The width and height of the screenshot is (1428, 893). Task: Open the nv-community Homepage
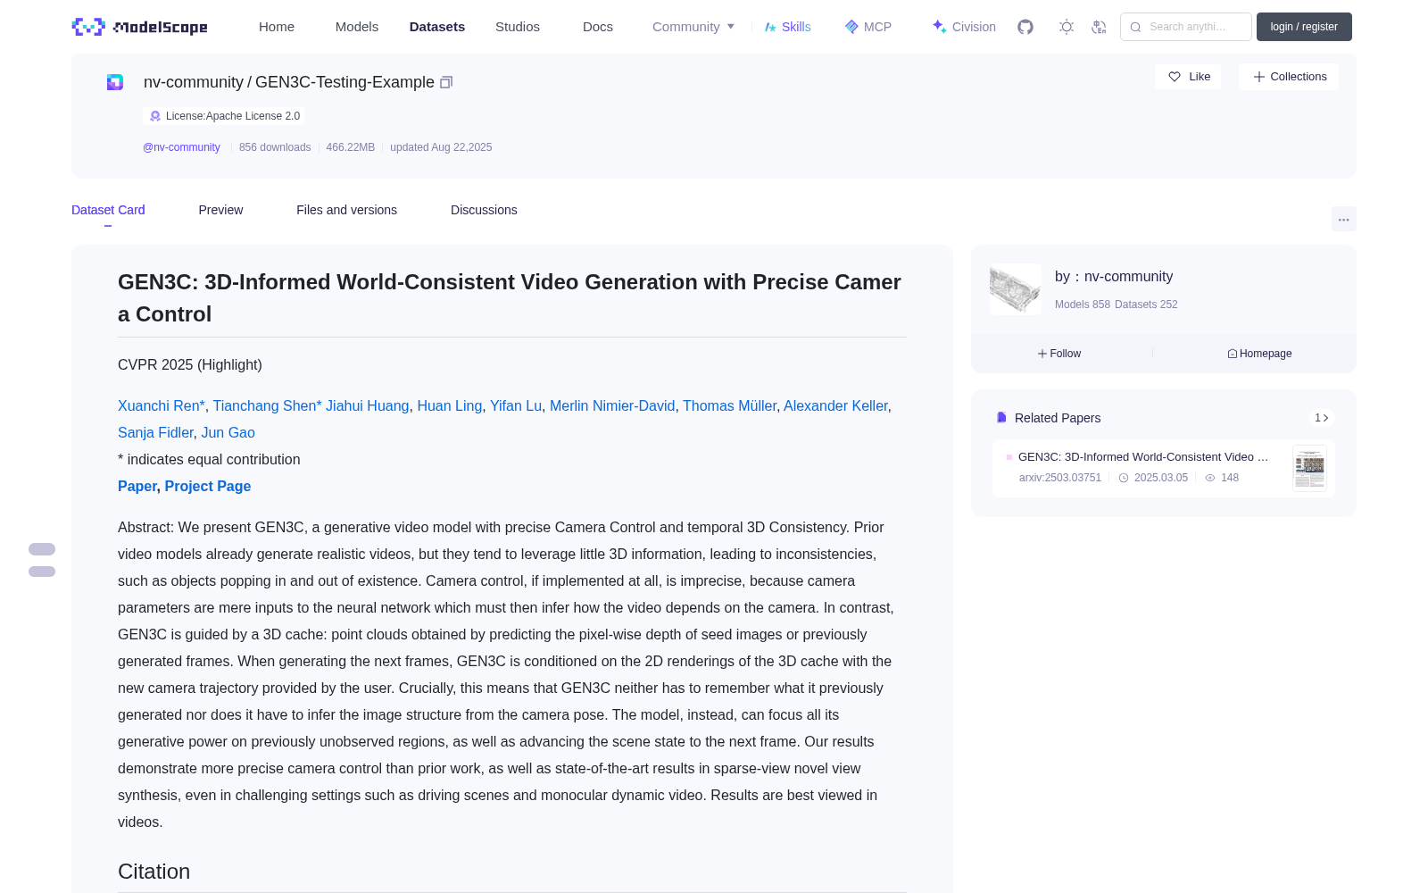(x=1259, y=354)
